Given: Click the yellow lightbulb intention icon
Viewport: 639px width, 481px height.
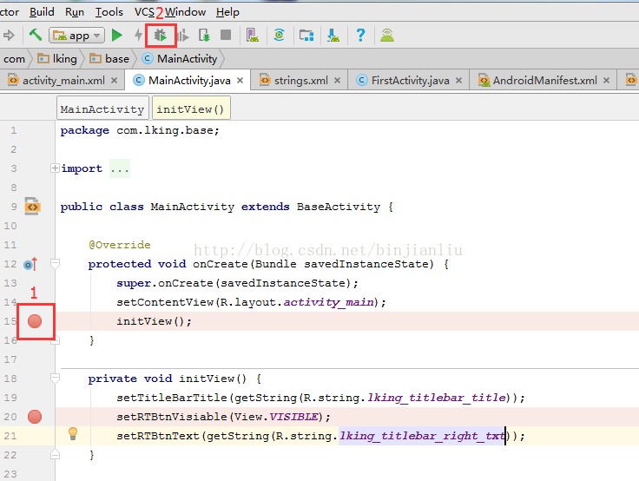Looking at the screenshot, I should (73, 433).
